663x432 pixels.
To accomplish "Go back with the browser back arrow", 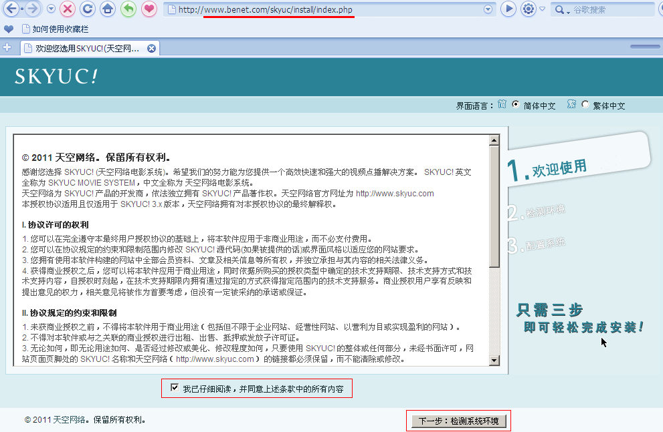I will pyautogui.click(x=11, y=9).
